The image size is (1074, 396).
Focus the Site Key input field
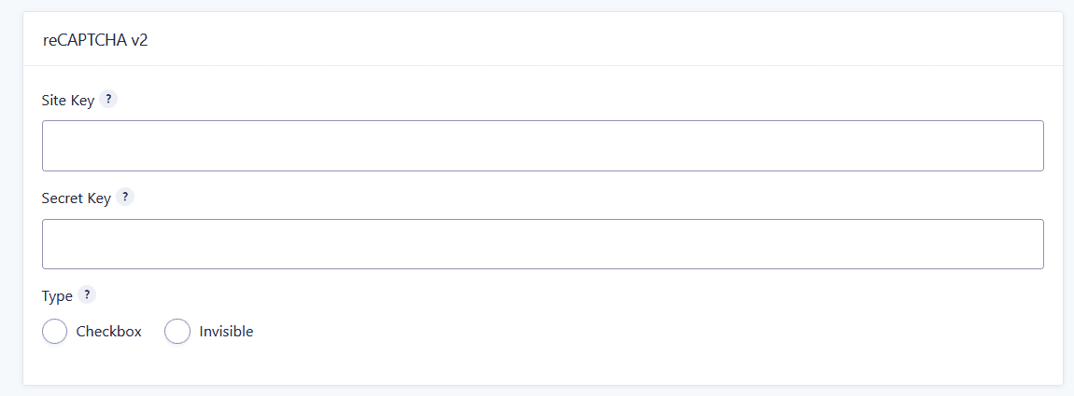pyautogui.click(x=543, y=145)
